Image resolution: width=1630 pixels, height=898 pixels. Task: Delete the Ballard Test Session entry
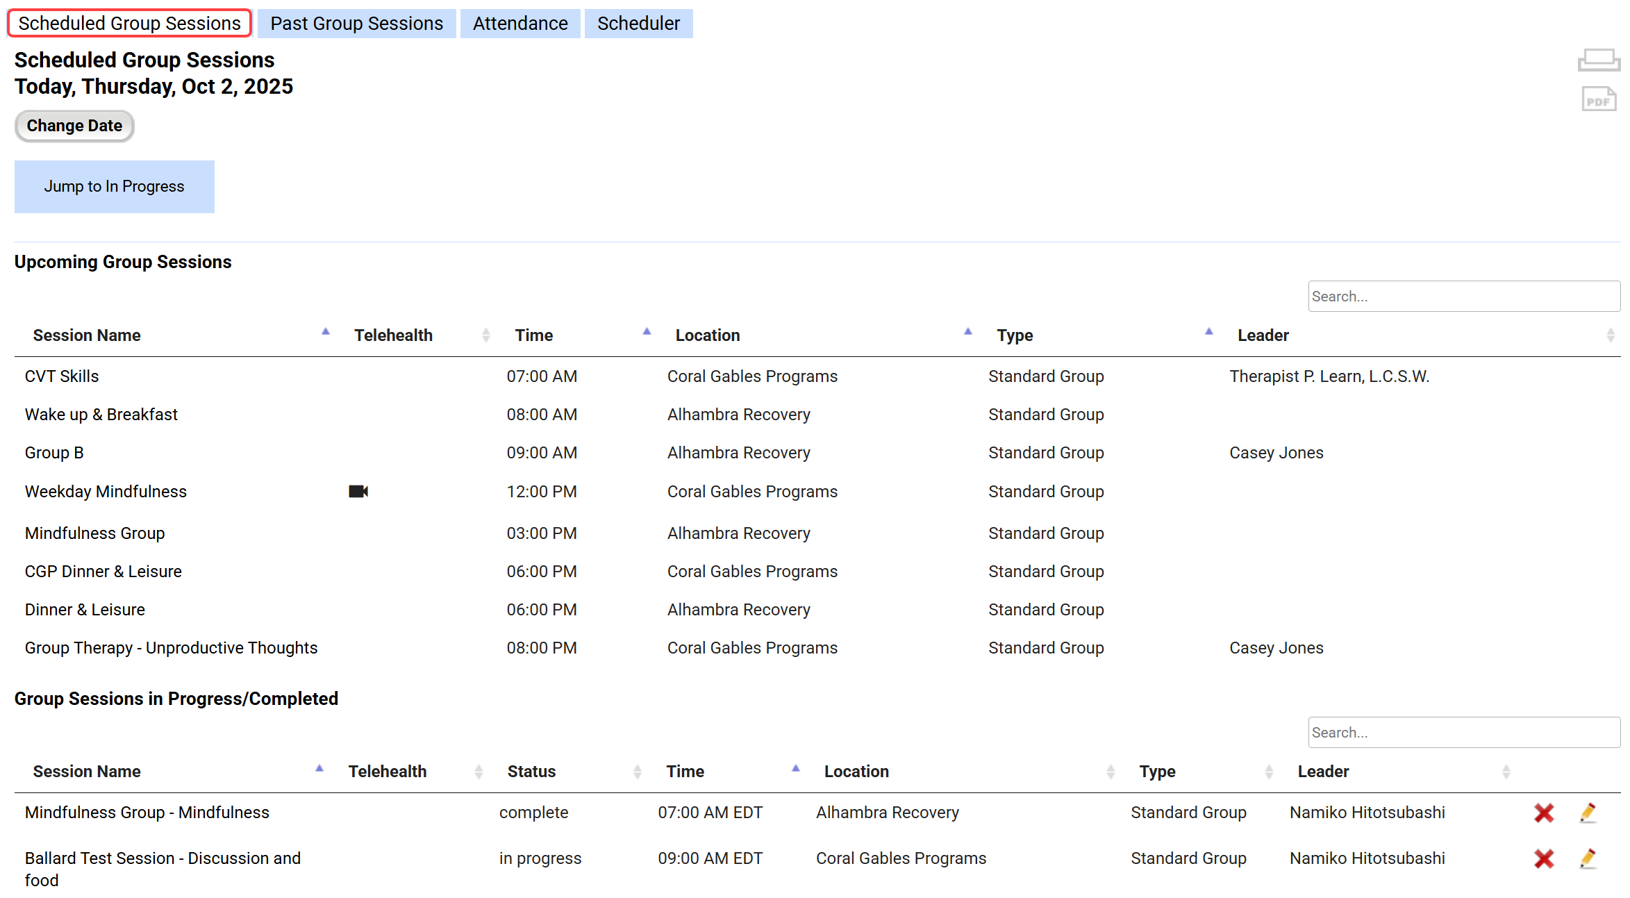pos(1543,859)
